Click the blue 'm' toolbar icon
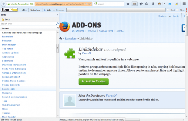Screen dimensions: 188x121 tap(170, 4)
